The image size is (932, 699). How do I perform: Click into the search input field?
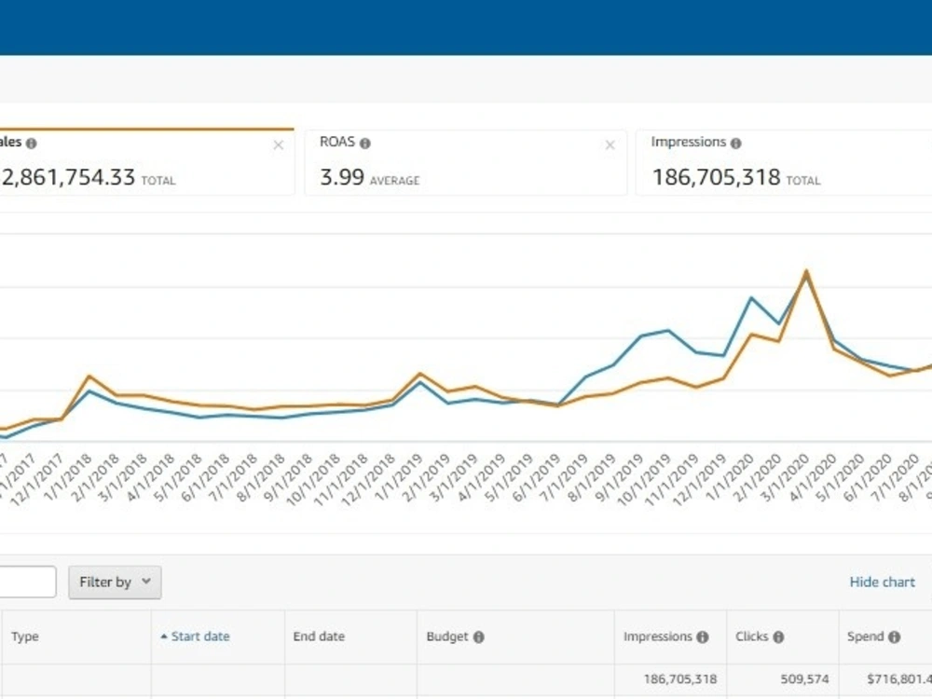28,582
